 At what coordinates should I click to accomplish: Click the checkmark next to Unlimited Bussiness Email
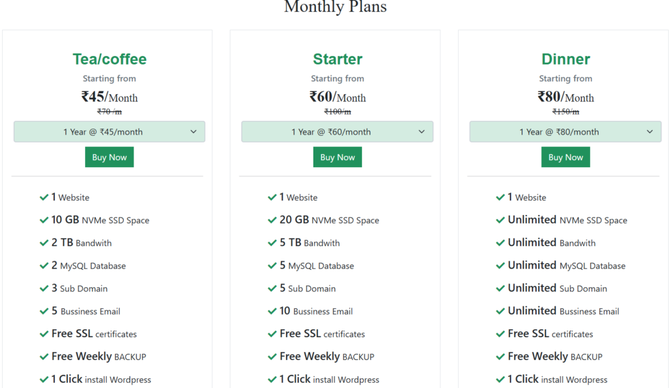(500, 311)
